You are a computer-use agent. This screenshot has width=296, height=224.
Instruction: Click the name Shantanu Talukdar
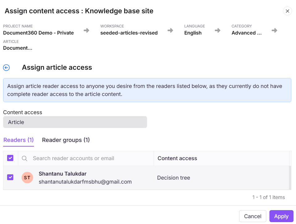point(62,174)
